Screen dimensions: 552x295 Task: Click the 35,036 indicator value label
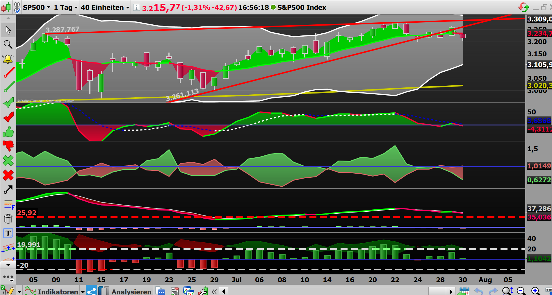click(x=539, y=217)
